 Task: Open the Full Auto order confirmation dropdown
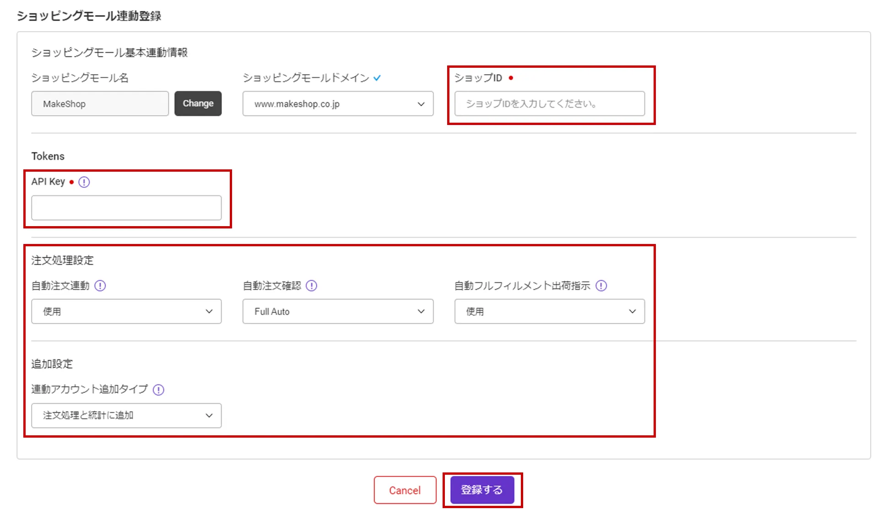pos(337,312)
